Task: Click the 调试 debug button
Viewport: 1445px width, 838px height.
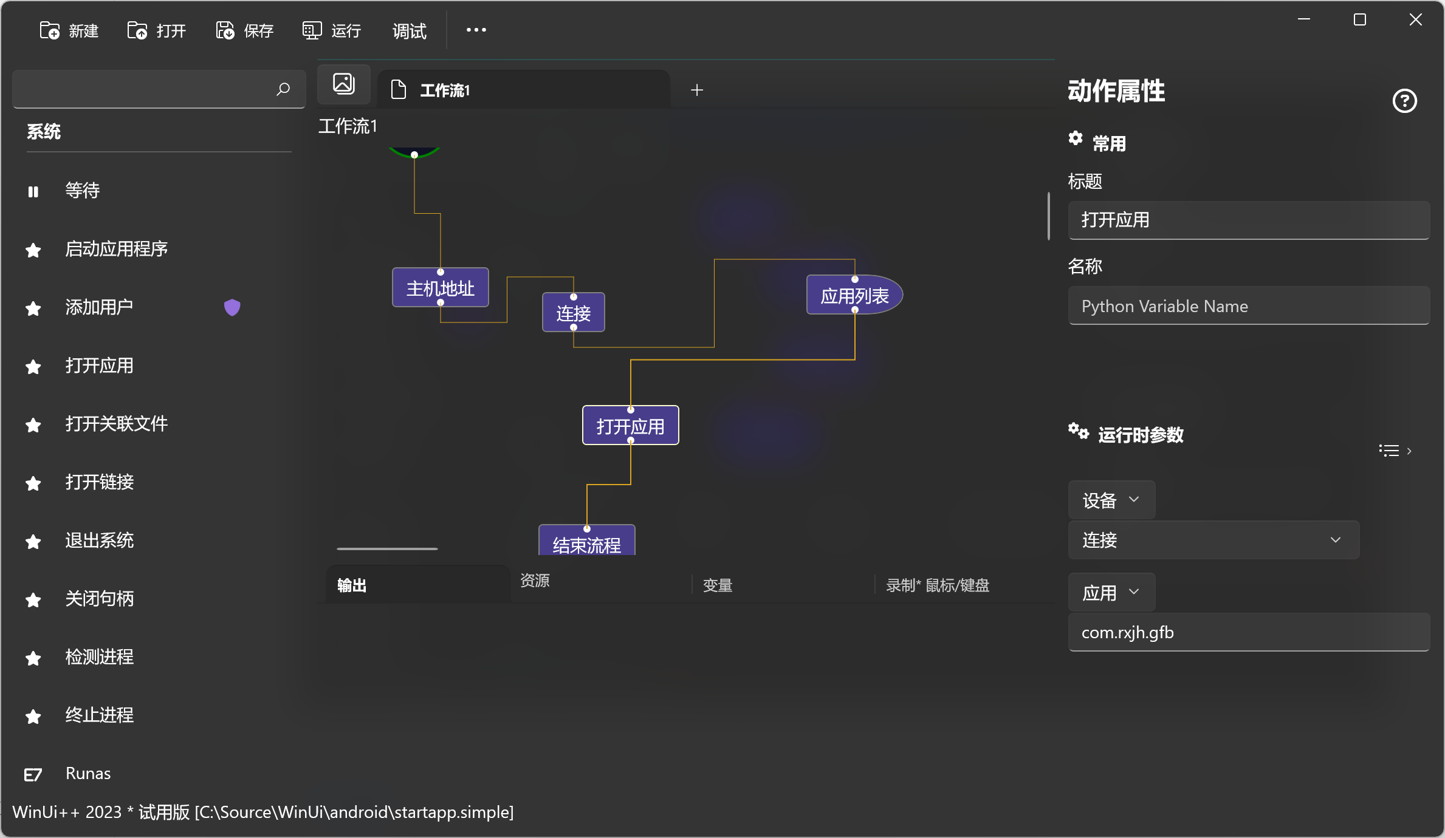Action: pyautogui.click(x=409, y=30)
